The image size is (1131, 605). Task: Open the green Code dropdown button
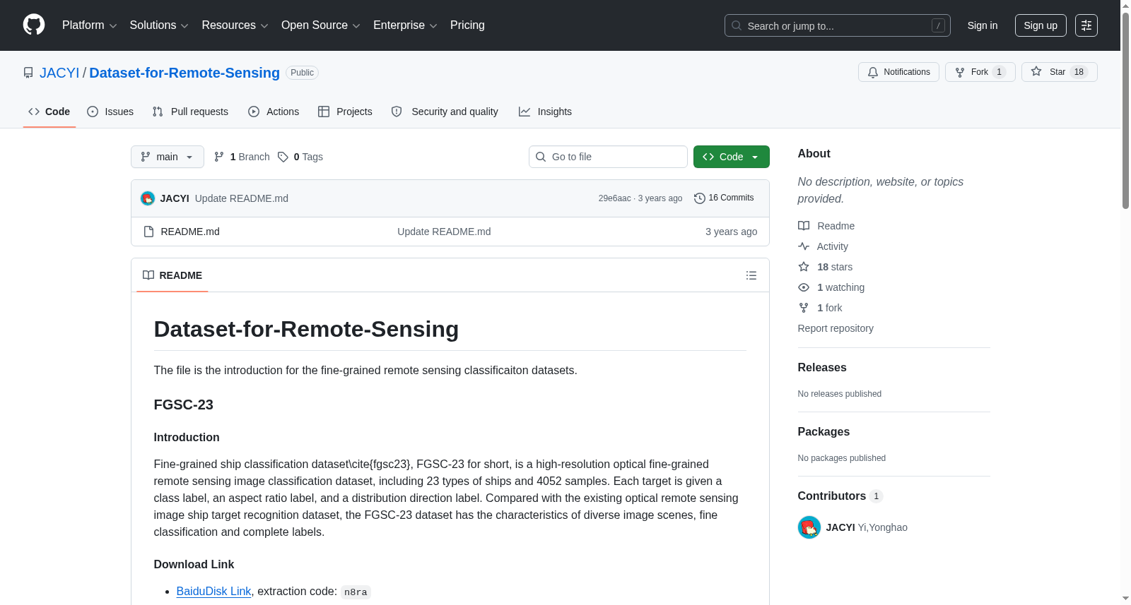click(732, 157)
